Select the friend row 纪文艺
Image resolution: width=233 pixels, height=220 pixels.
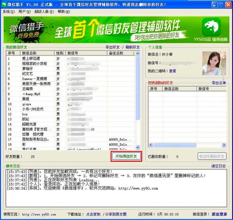pos(27,74)
